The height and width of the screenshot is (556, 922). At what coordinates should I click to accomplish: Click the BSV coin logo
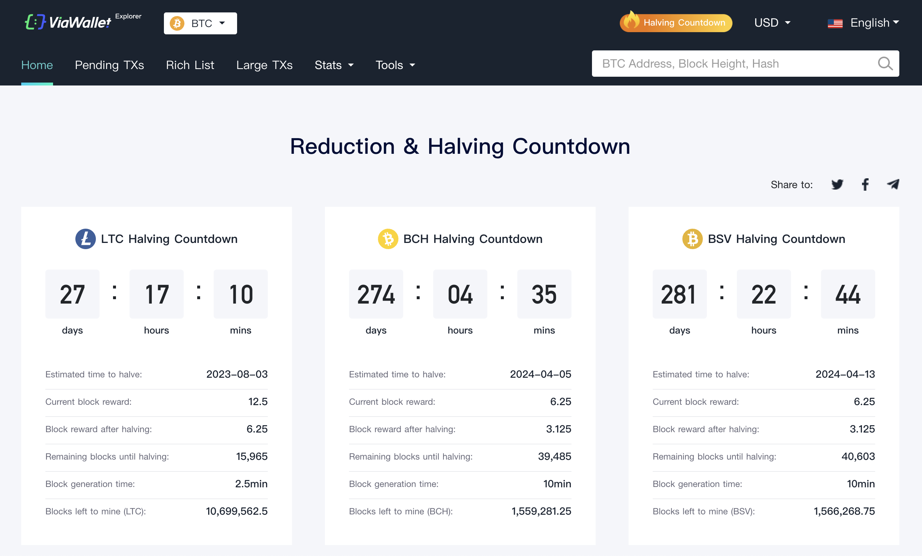(x=692, y=239)
